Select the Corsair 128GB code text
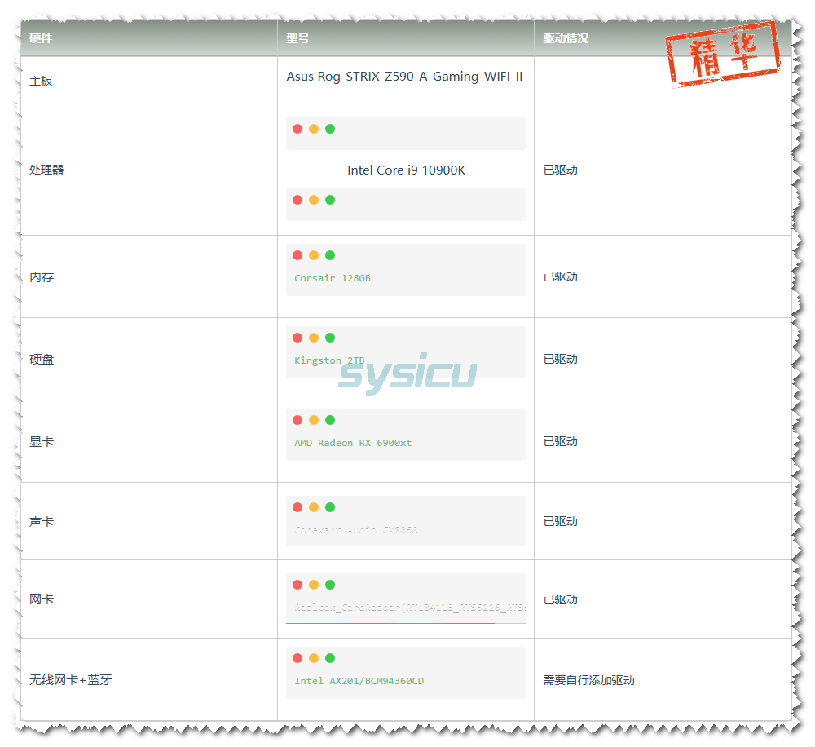This screenshot has height=747, width=815. tap(333, 278)
